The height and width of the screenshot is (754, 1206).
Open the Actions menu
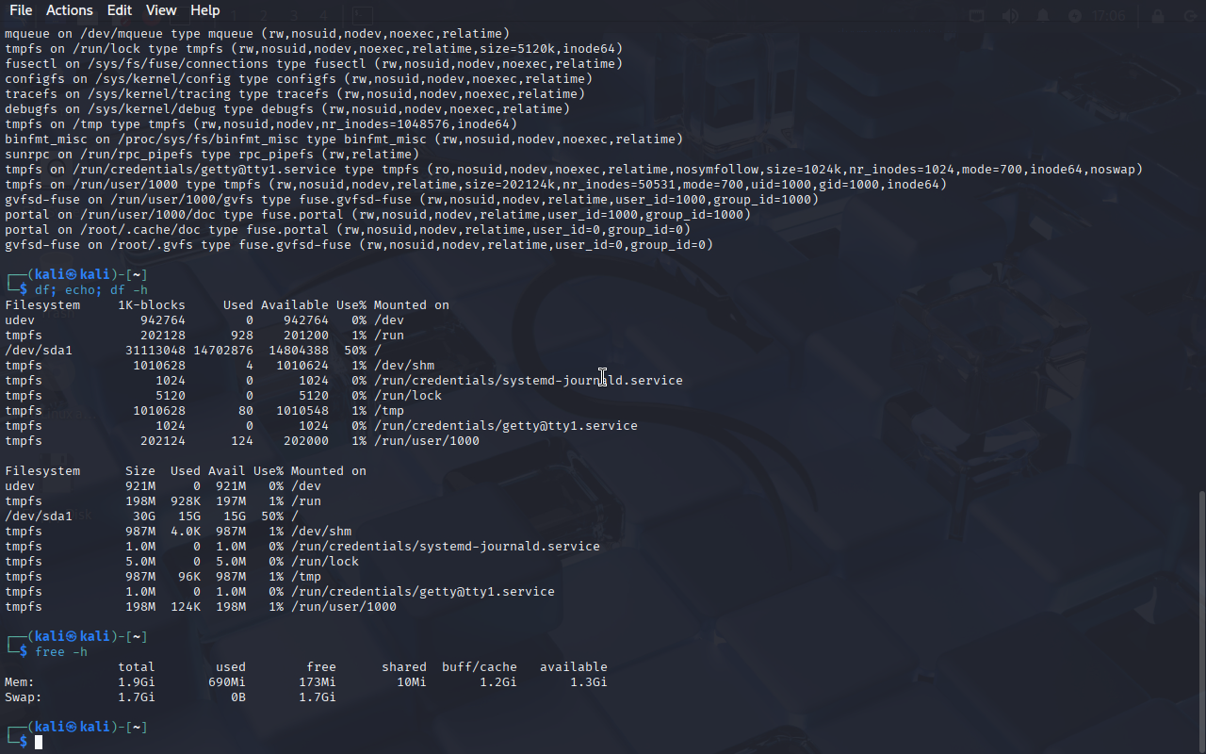tap(70, 10)
